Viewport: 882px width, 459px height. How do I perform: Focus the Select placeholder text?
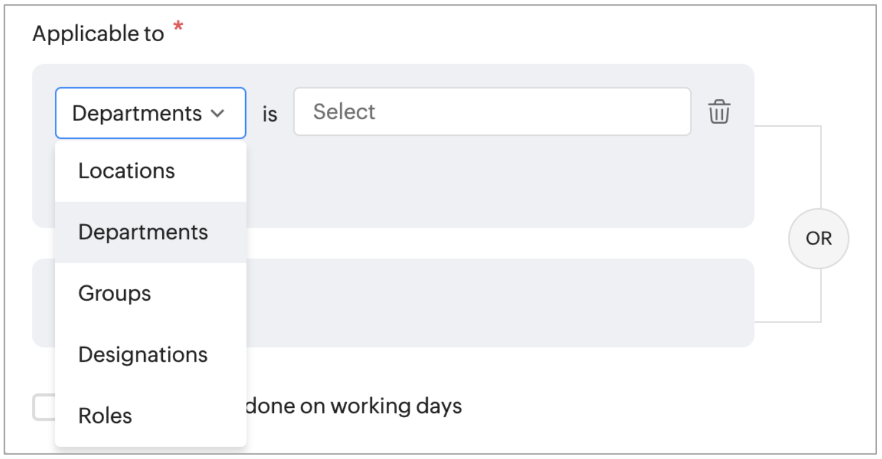344,112
